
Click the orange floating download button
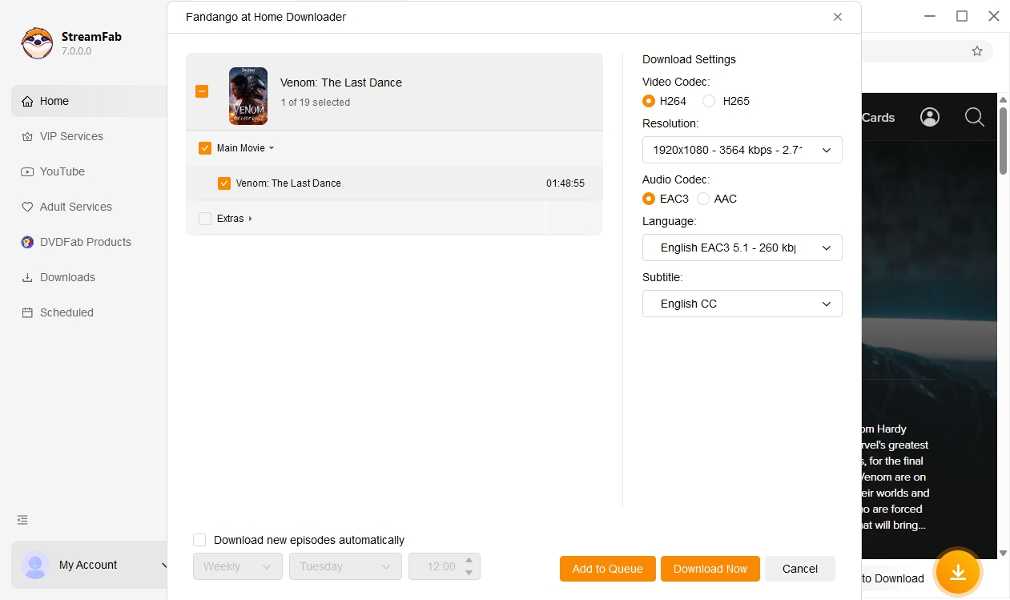coord(958,572)
